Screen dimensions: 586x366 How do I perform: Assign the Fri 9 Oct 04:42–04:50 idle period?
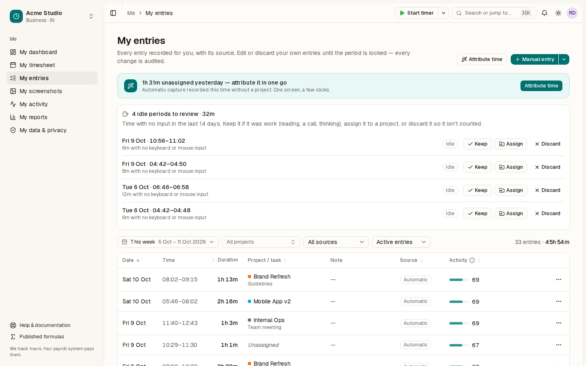(x=511, y=167)
